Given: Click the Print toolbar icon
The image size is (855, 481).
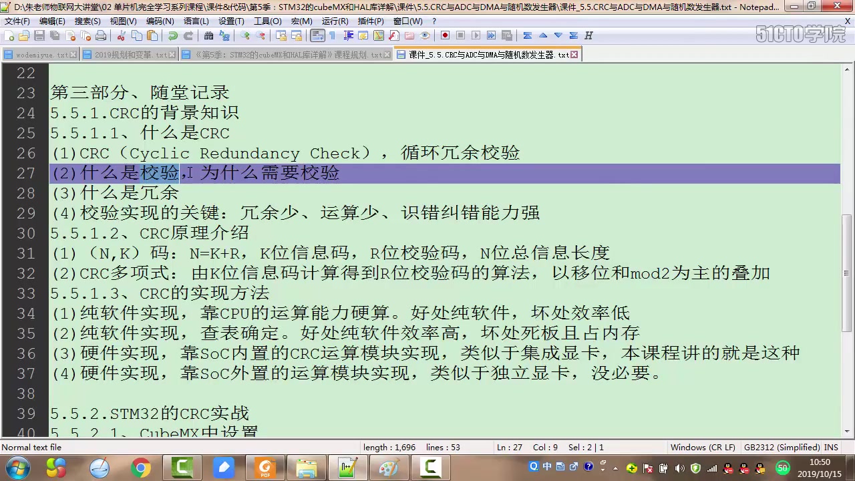Looking at the screenshot, I should point(101,35).
